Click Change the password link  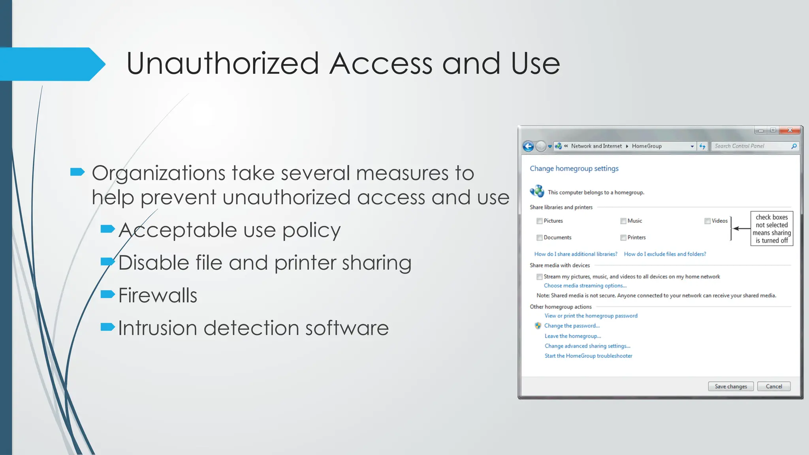(572, 326)
